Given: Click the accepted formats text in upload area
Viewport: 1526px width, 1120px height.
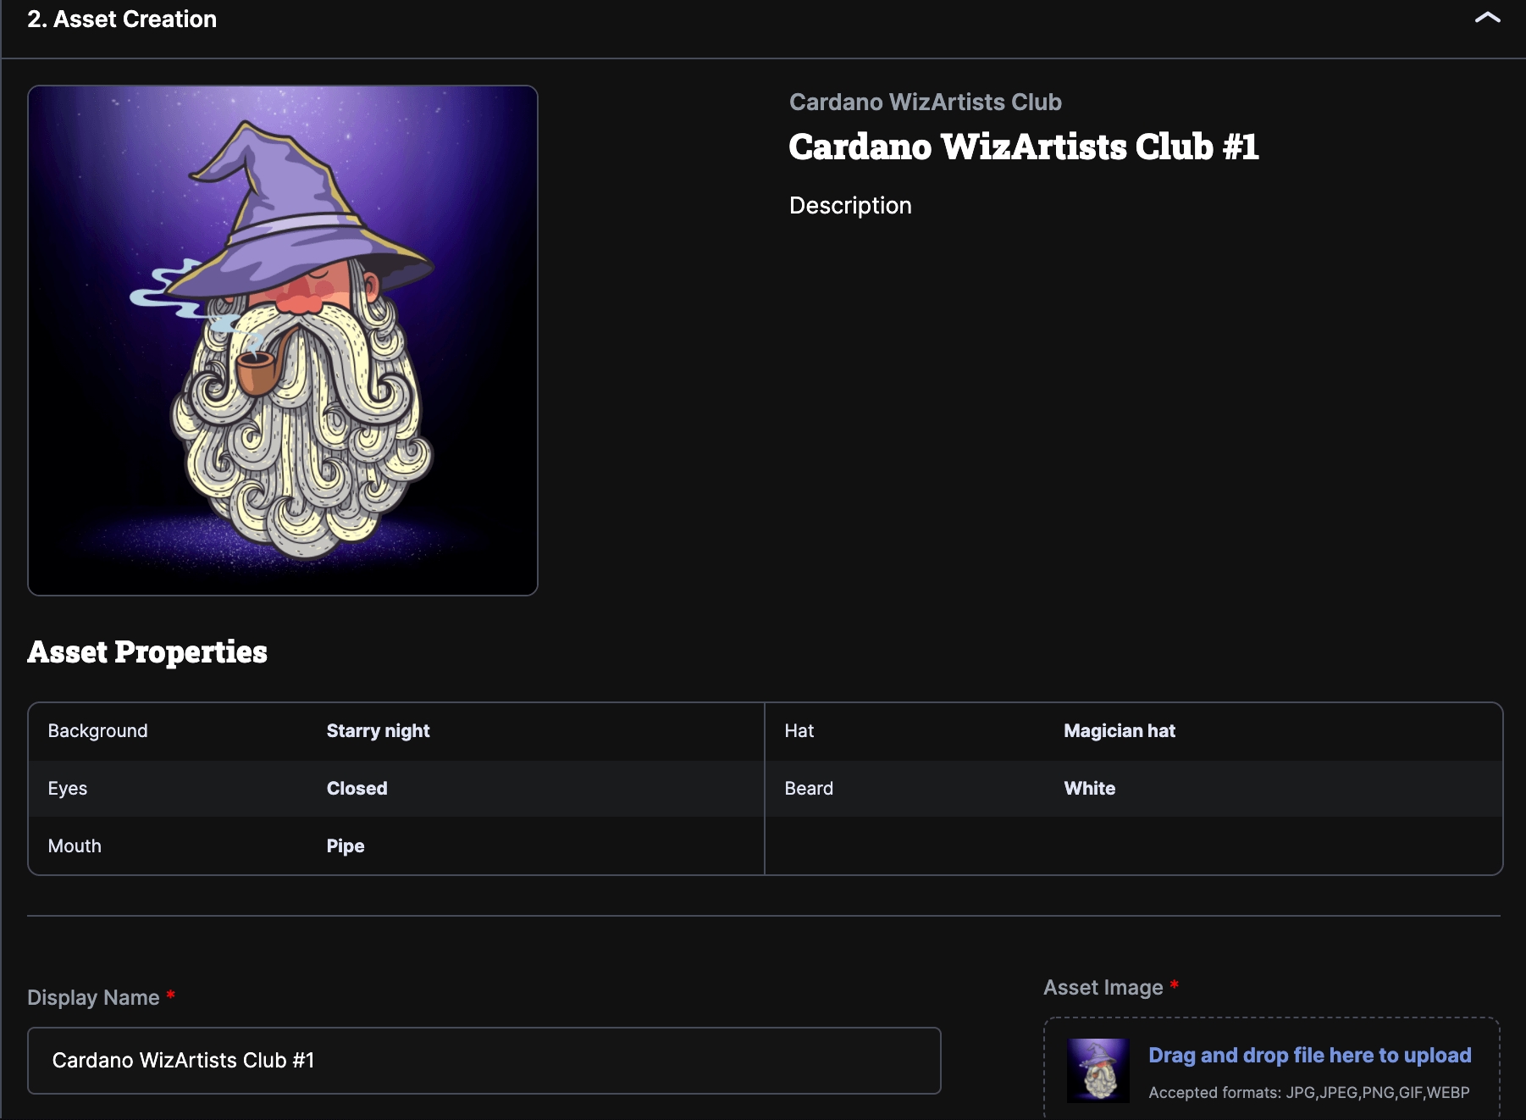Looking at the screenshot, I should (1308, 1093).
